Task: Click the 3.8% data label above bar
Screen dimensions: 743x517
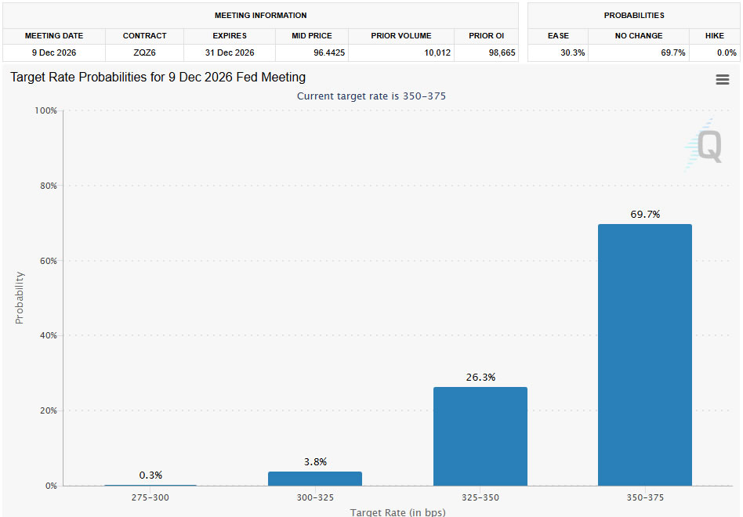Action: [x=315, y=462]
